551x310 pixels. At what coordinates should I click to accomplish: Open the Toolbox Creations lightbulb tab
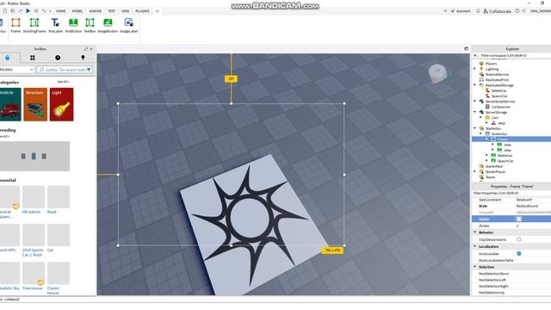(x=83, y=58)
